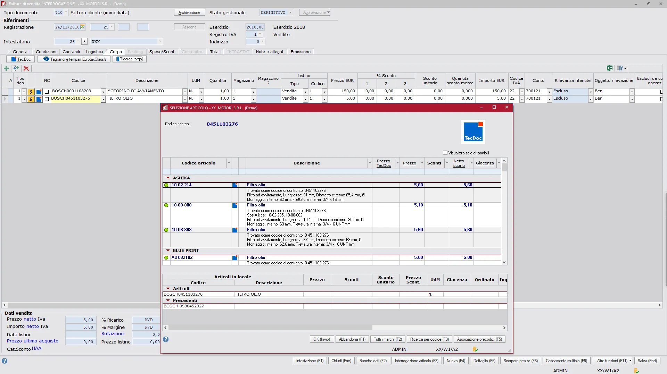Click the Rotazione link in Dati vendita
Screen dimensions: 667x374
113,334
